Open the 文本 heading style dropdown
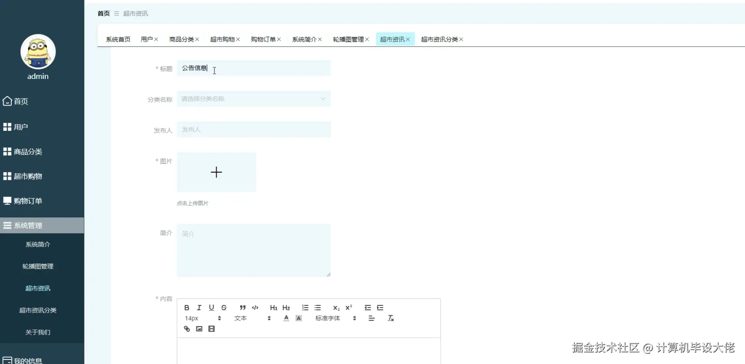This screenshot has width=745, height=364. 252,318
